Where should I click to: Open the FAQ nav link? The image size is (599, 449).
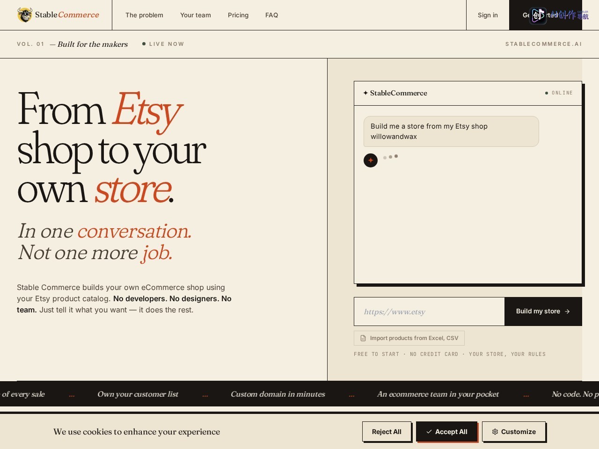tap(271, 15)
